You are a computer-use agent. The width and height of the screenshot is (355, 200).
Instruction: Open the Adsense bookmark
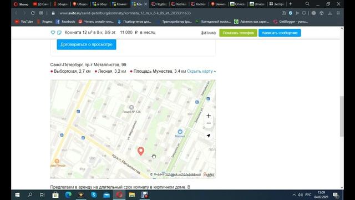[251, 22]
